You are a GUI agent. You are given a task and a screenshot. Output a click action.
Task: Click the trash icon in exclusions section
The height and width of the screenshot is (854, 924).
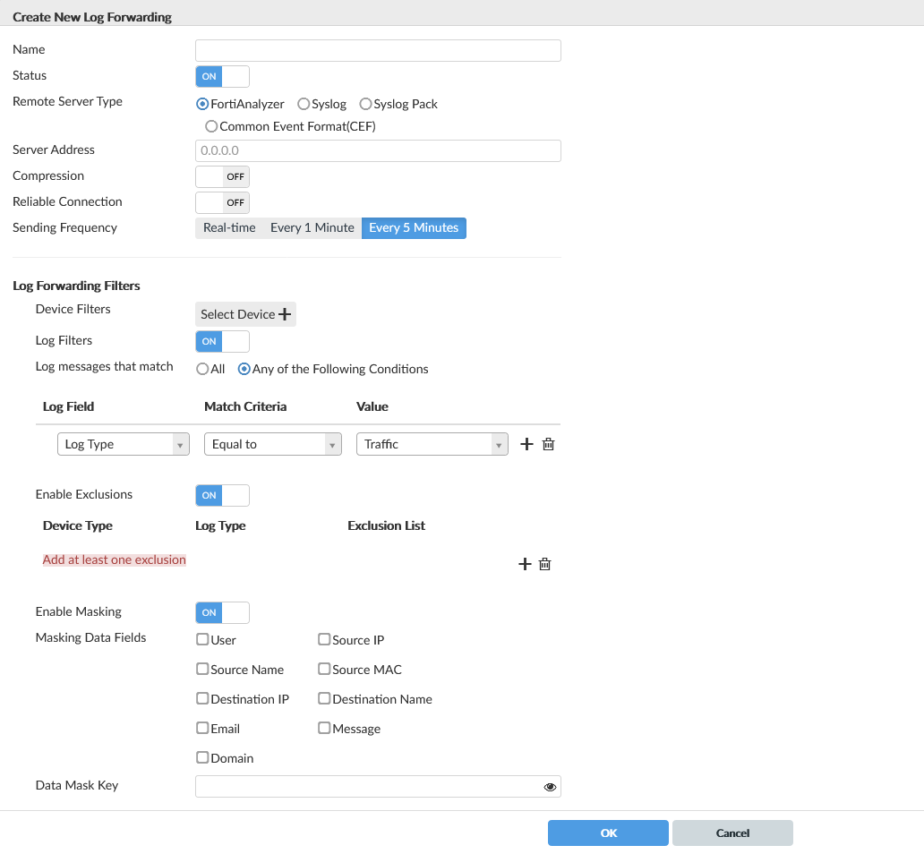pyautogui.click(x=544, y=564)
